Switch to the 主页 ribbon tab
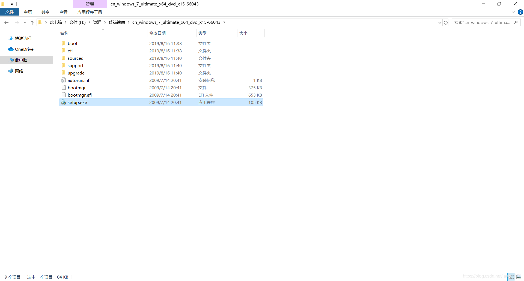This screenshot has height=281, width=524. (28, 12)
